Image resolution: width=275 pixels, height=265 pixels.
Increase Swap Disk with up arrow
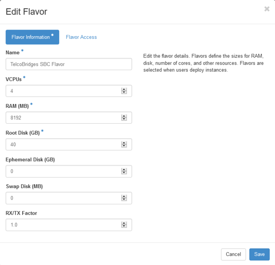click(x=124, y=197)
